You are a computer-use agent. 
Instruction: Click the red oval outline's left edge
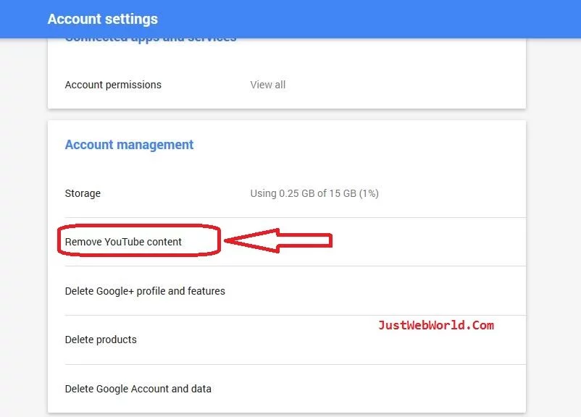(x=59, y=242)
